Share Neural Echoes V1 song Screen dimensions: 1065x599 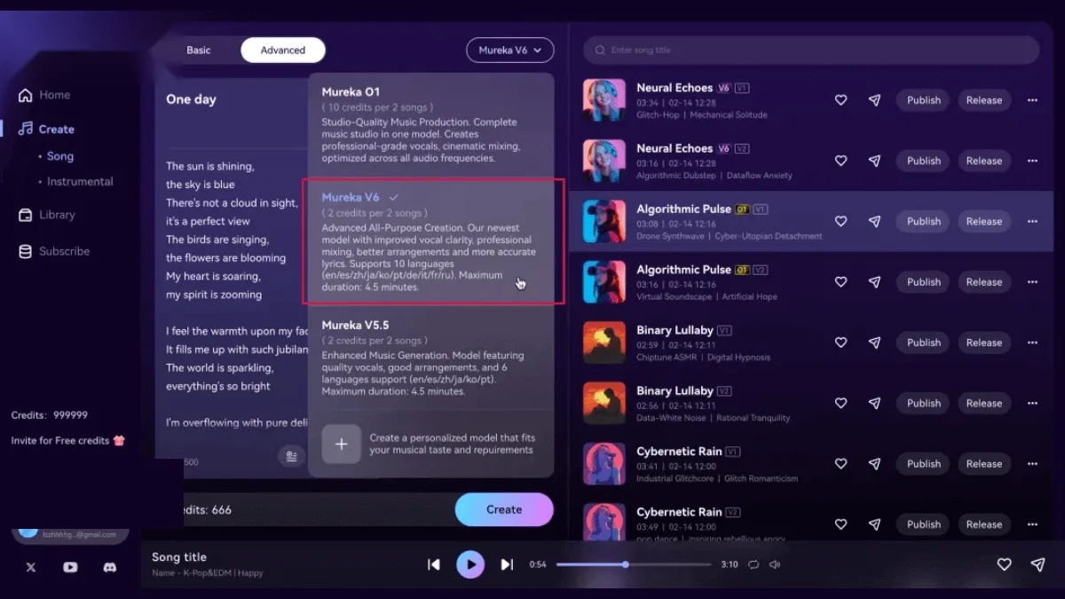coord(874,100)
